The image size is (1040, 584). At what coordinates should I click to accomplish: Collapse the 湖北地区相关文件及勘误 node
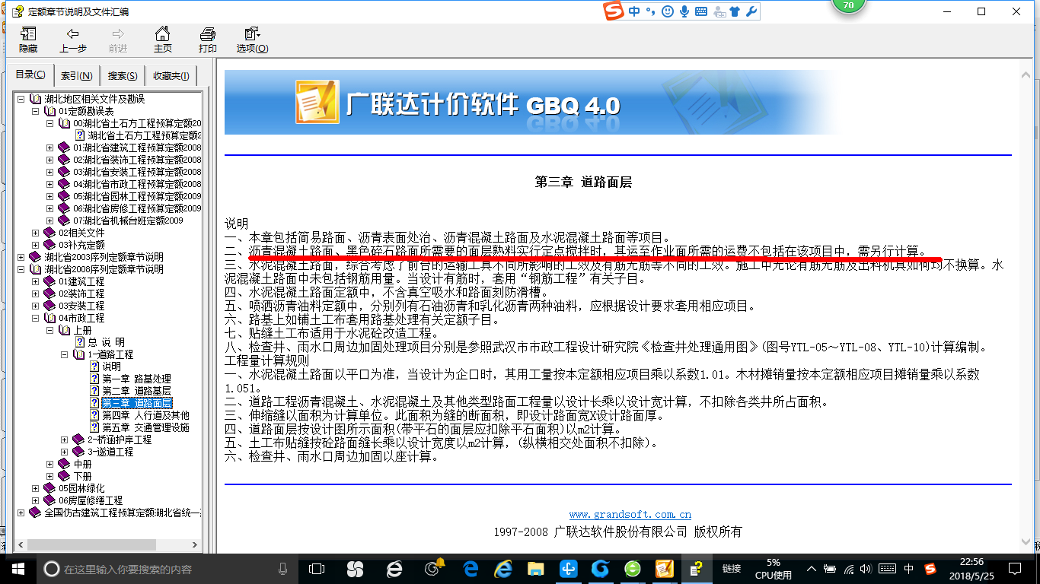click(21, 99)
